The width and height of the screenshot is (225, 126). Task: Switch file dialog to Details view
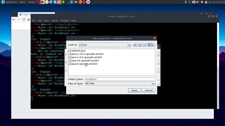click(153, 45)
